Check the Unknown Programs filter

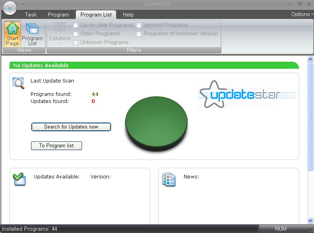(75, 42)
